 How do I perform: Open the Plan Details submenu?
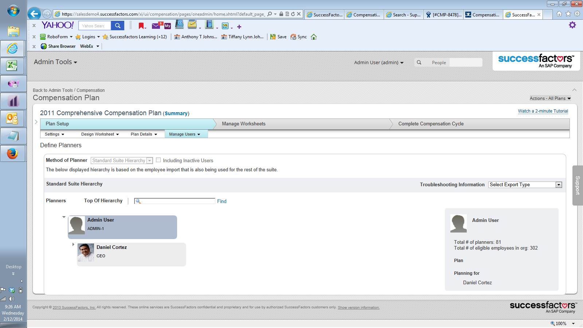144,134
